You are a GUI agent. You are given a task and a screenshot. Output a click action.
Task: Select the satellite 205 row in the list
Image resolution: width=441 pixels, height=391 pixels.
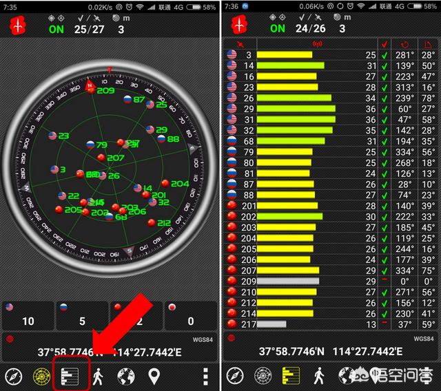pos(331,249)
